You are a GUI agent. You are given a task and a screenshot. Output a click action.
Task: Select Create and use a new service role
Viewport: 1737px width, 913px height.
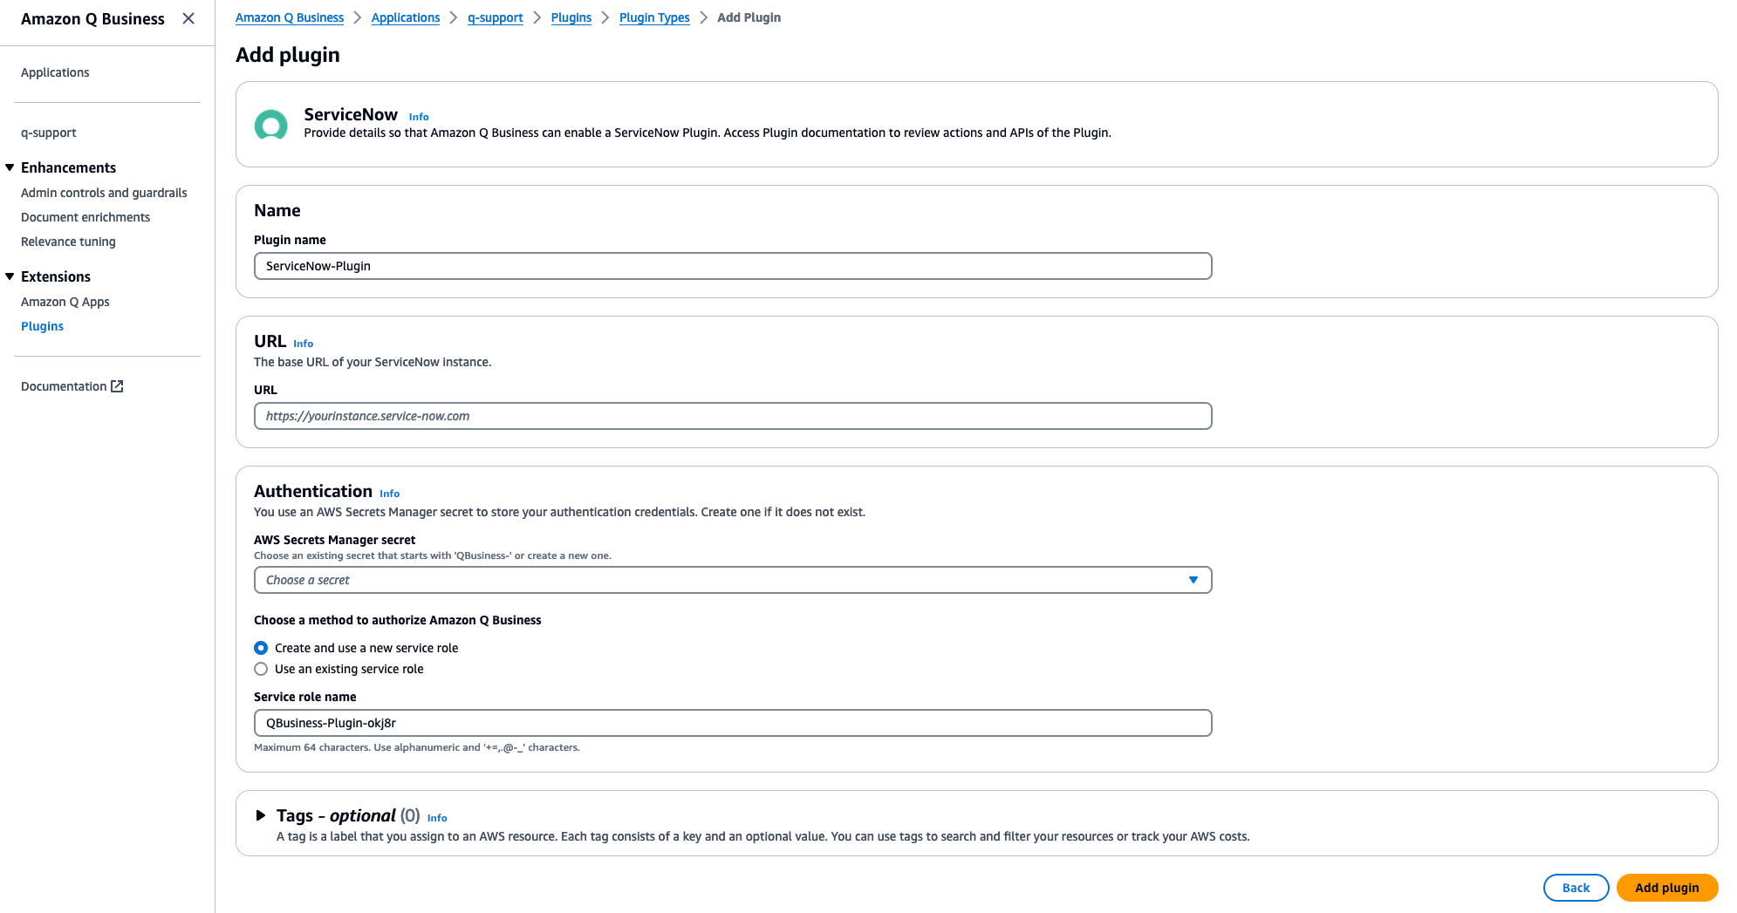click(x=261, y=648)
